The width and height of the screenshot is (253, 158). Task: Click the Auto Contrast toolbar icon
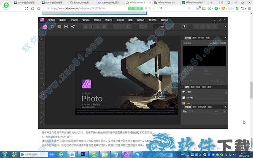[x=92, y=27]
